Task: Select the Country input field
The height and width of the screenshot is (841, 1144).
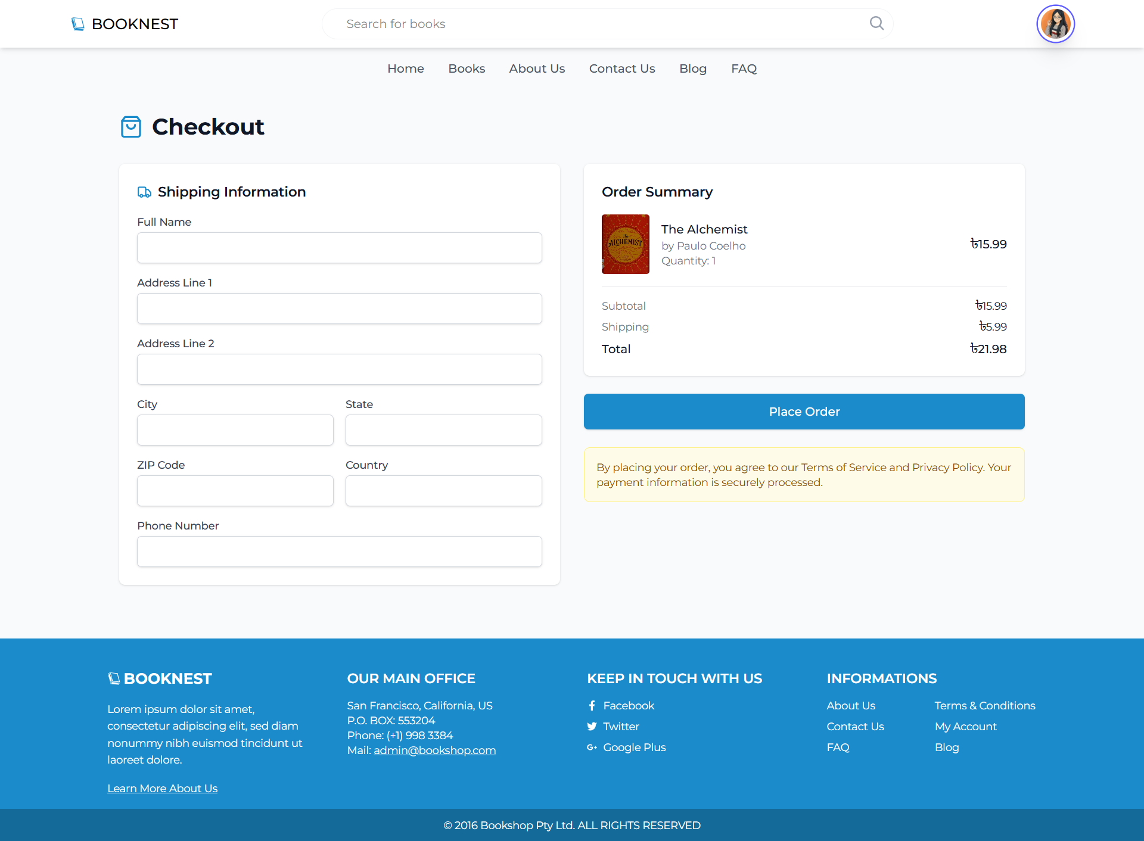Action: pyautogui.click(x=443, y=491)
